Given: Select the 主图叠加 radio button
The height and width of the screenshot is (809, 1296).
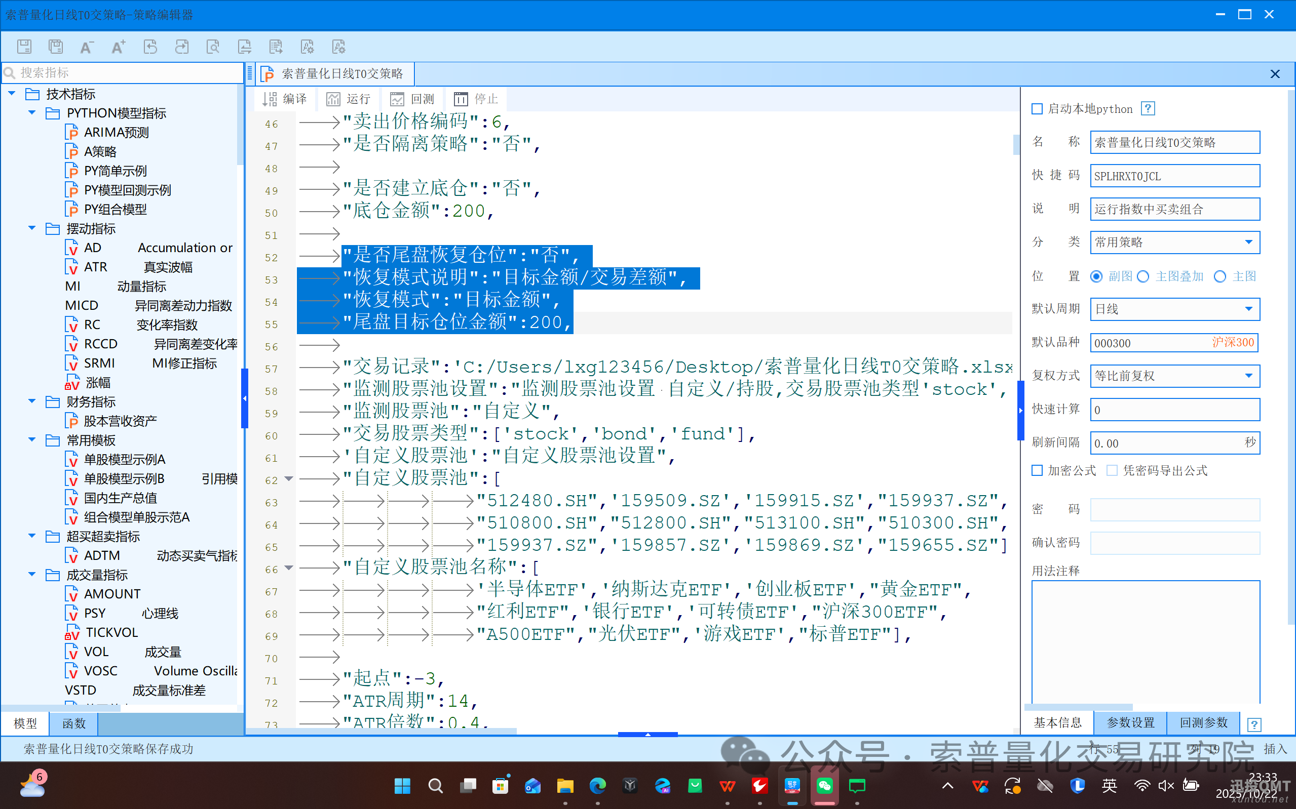Looking at the screenshot, I should 1143,276.
